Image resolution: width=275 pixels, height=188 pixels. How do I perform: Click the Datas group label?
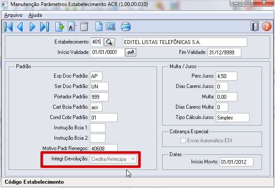176,154
